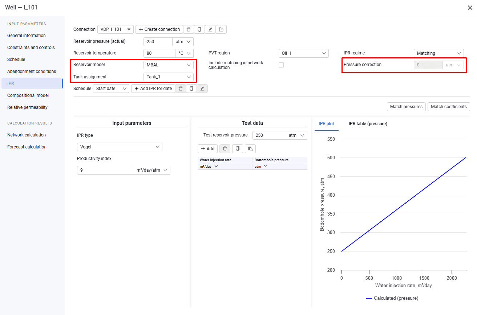Click the Create connection button
This screenshot has width=477, height=315.
[x=159, y=29]
